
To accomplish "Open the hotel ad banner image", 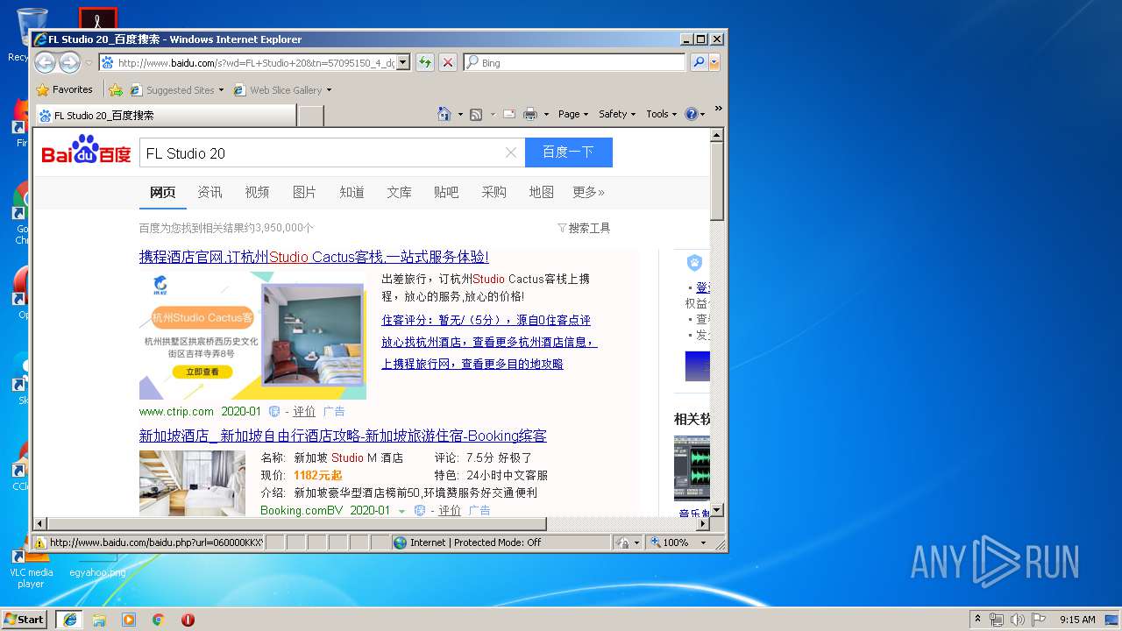I will [x=252, y=336].
